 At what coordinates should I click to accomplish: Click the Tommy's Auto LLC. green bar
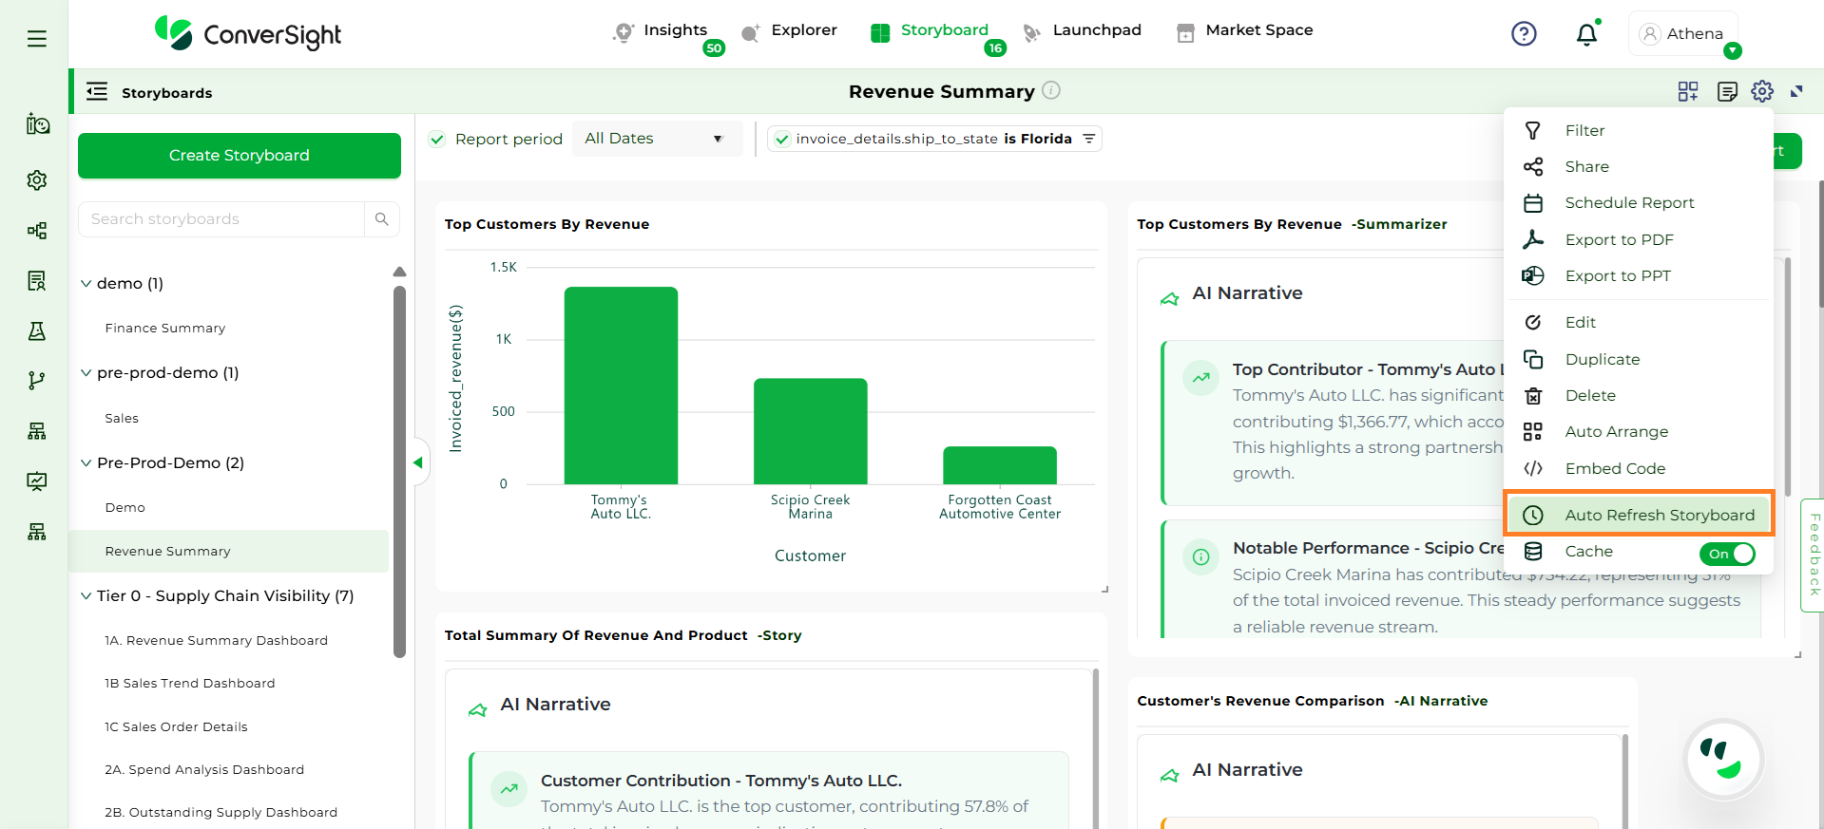coord(621,386)
